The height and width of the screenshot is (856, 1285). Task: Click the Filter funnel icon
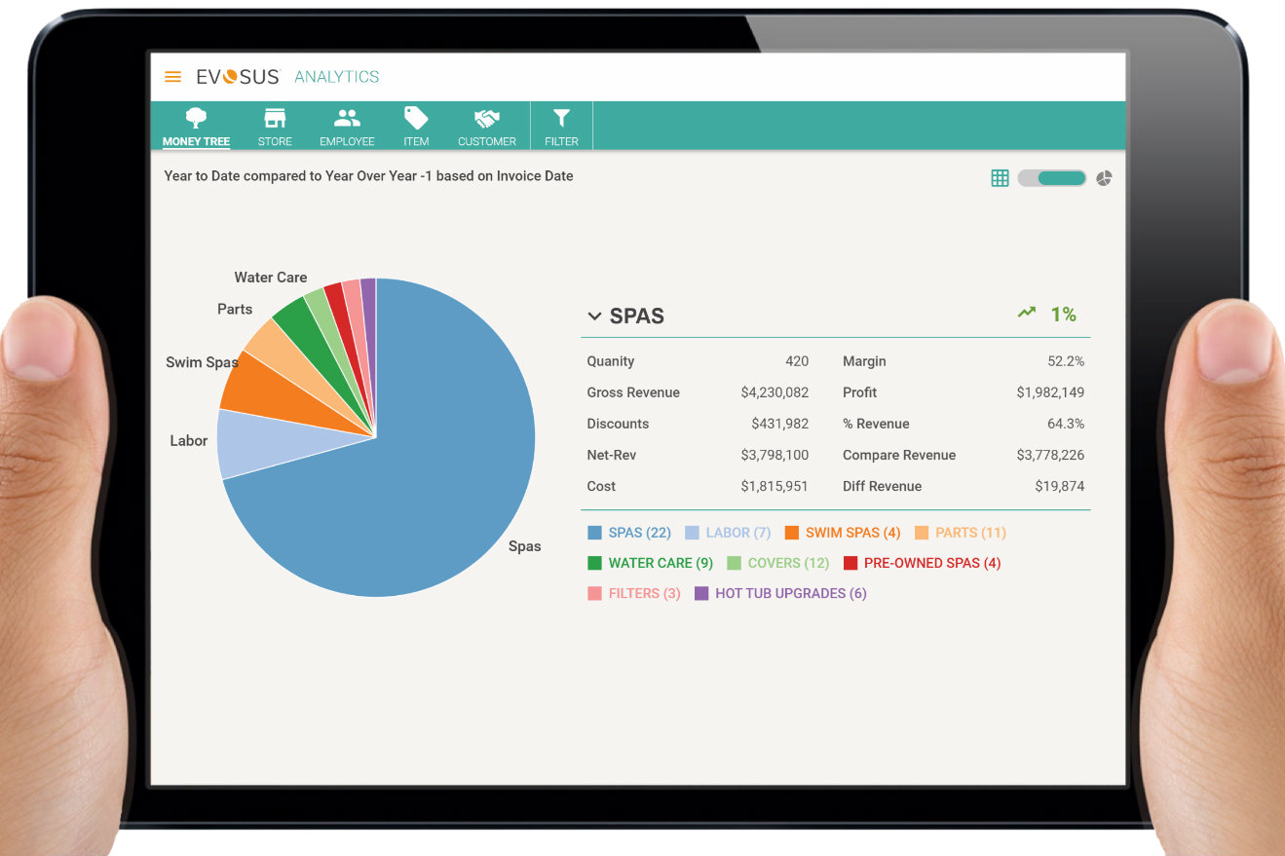561,119
